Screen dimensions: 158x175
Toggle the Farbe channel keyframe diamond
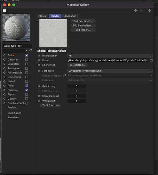[x=4, y=55]
